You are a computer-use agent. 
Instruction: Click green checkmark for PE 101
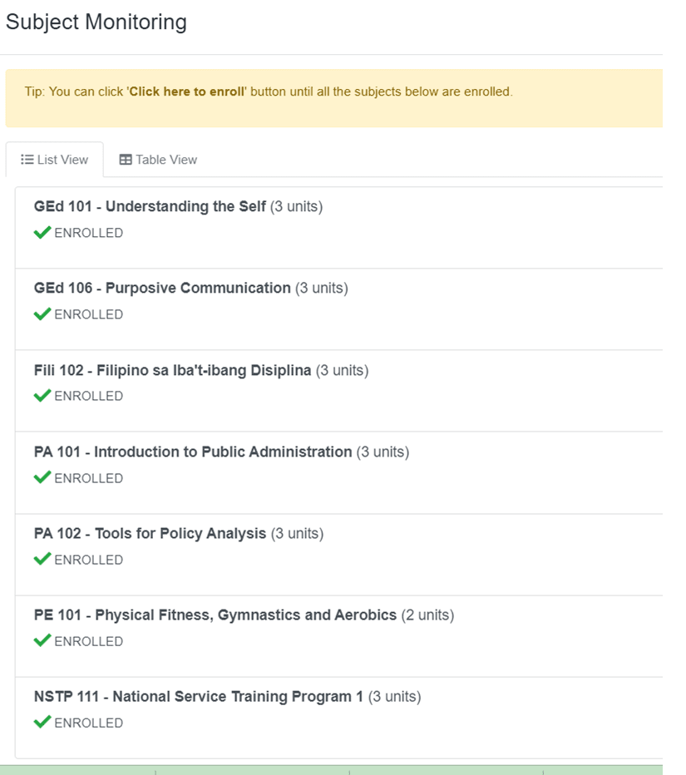(x=42, y=640)
